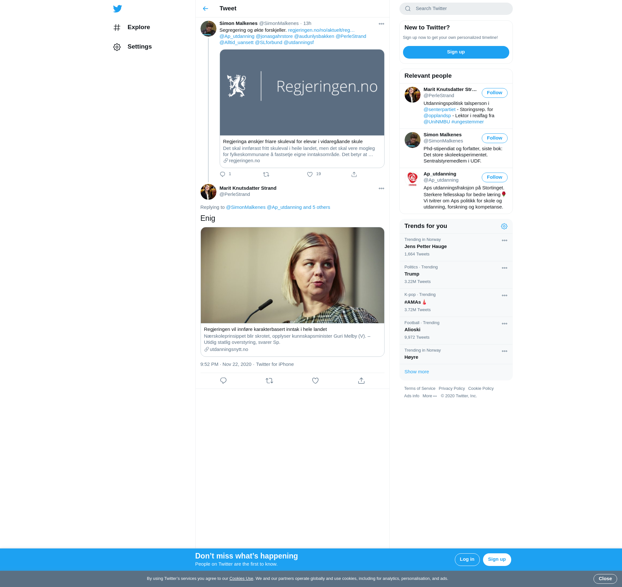The image size is (622, 587).
Task: Reply to Simon Malkenes' tweet
Action: pyautogui.click(x=223, y=174)
